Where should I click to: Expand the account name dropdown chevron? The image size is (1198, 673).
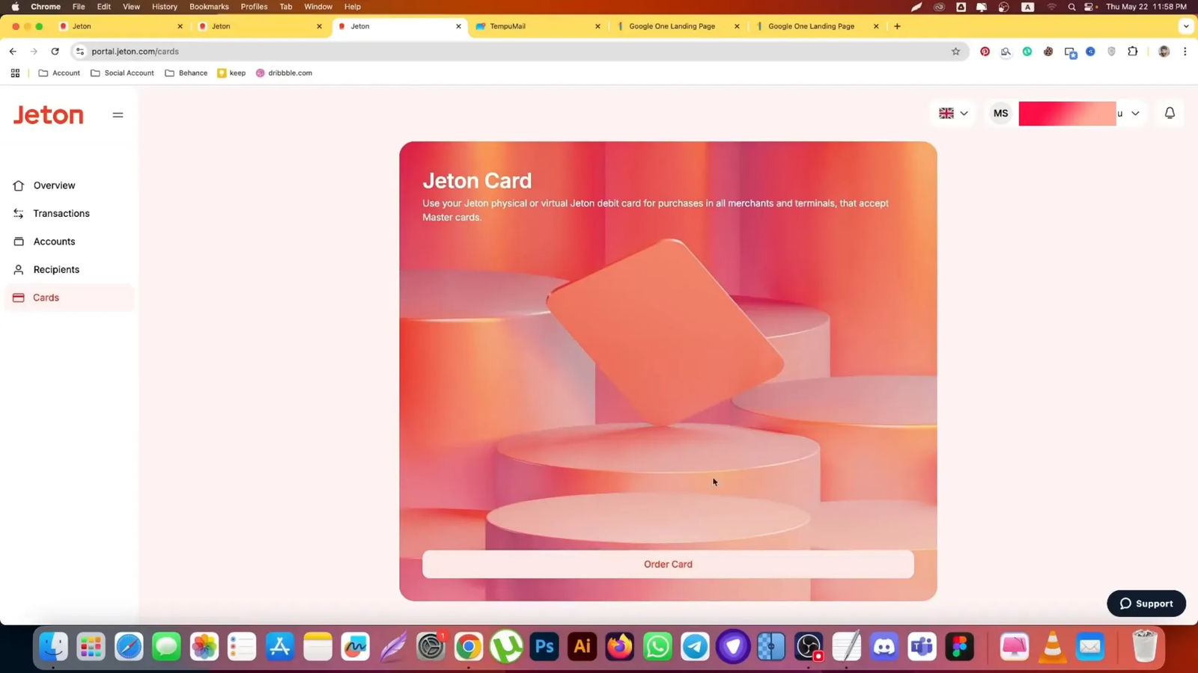pos(1135,114)
